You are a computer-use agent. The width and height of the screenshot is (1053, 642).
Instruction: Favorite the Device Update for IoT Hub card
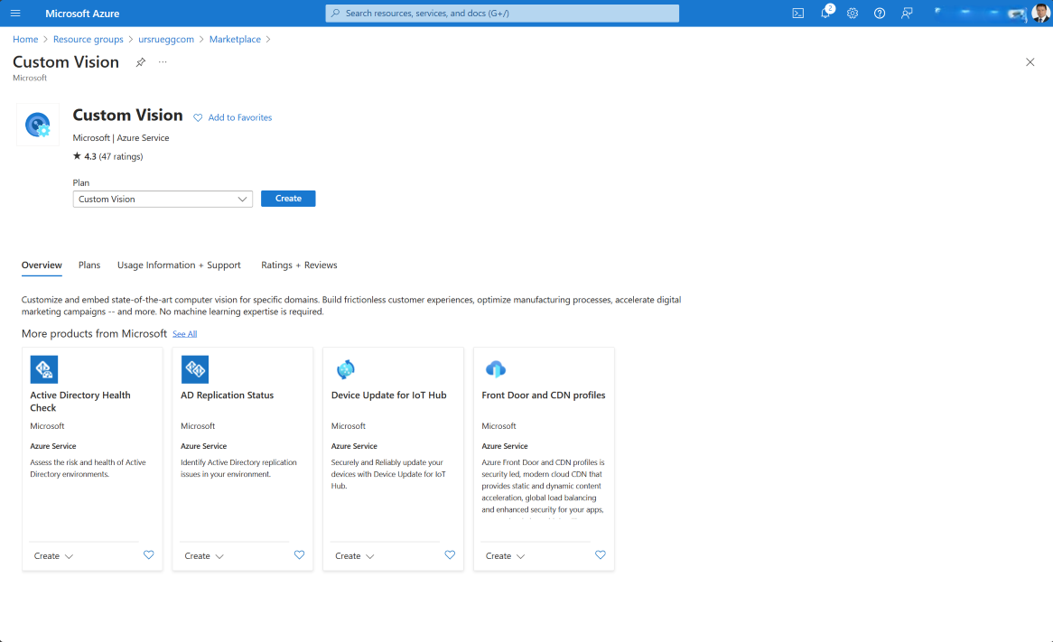pos(449,554)
